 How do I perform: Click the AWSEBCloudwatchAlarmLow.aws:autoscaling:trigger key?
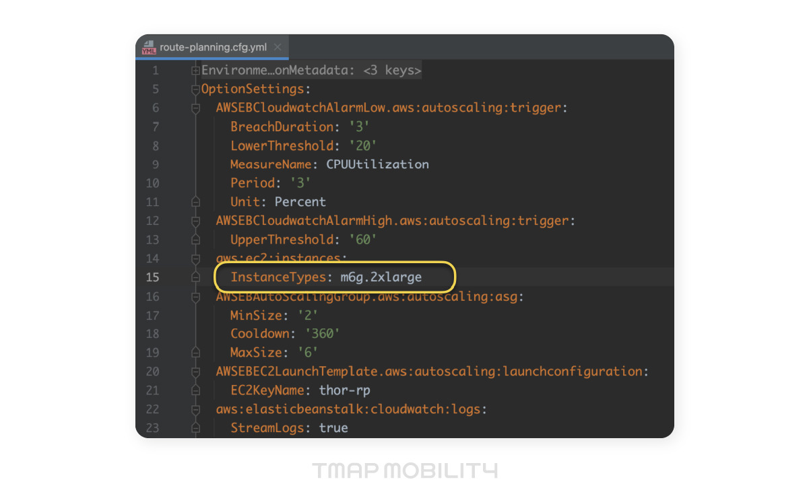pos(389,108)
